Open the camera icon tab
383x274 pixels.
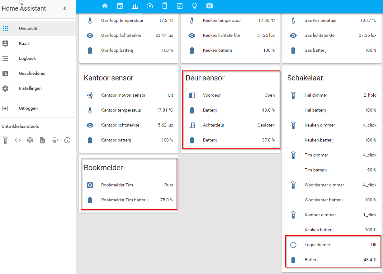click(x=210, y=6)
